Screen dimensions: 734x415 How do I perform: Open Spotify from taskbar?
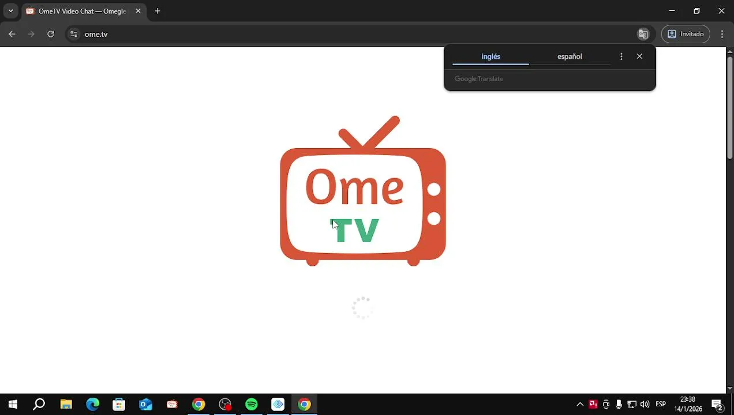coord(252,404)
